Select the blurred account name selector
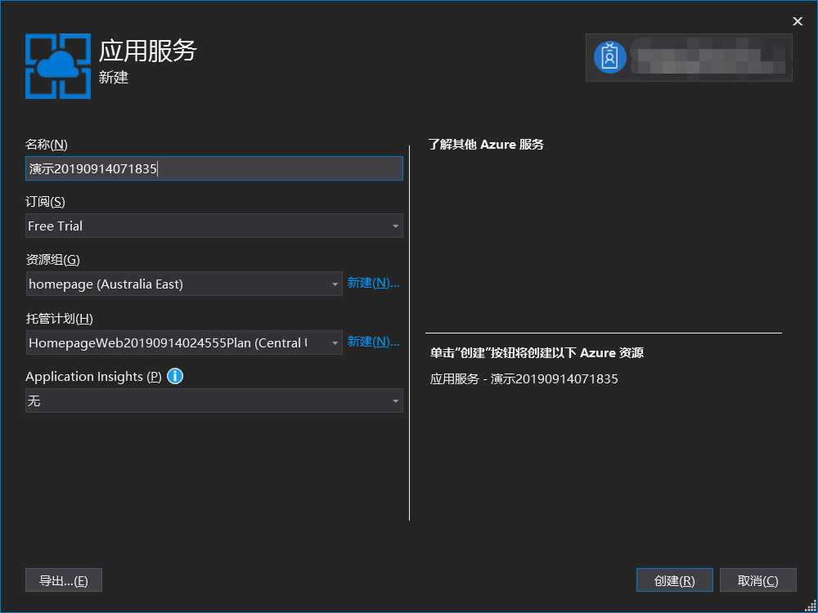Viewport: 818px width, 613px height. [689, 57]
